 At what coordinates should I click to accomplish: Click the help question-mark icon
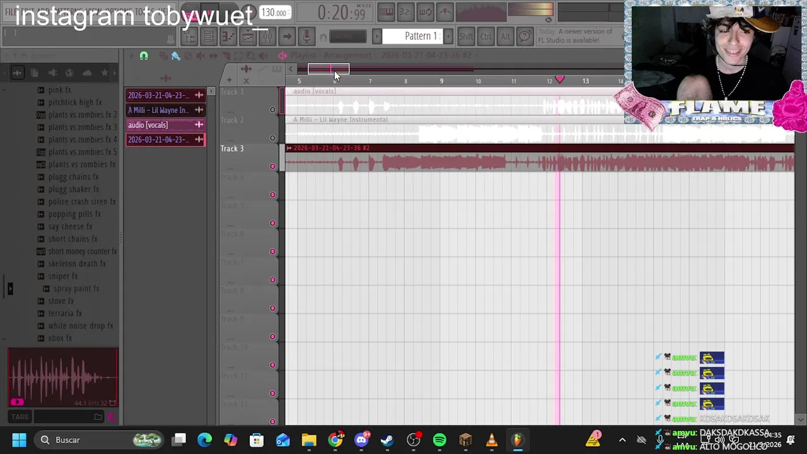point(525,36)
